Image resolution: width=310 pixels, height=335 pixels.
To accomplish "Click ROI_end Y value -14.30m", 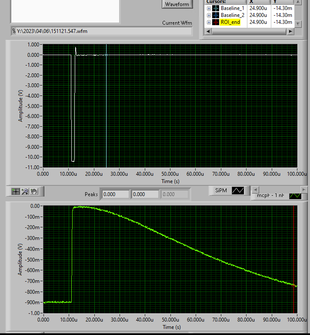I will pos(283,22).
